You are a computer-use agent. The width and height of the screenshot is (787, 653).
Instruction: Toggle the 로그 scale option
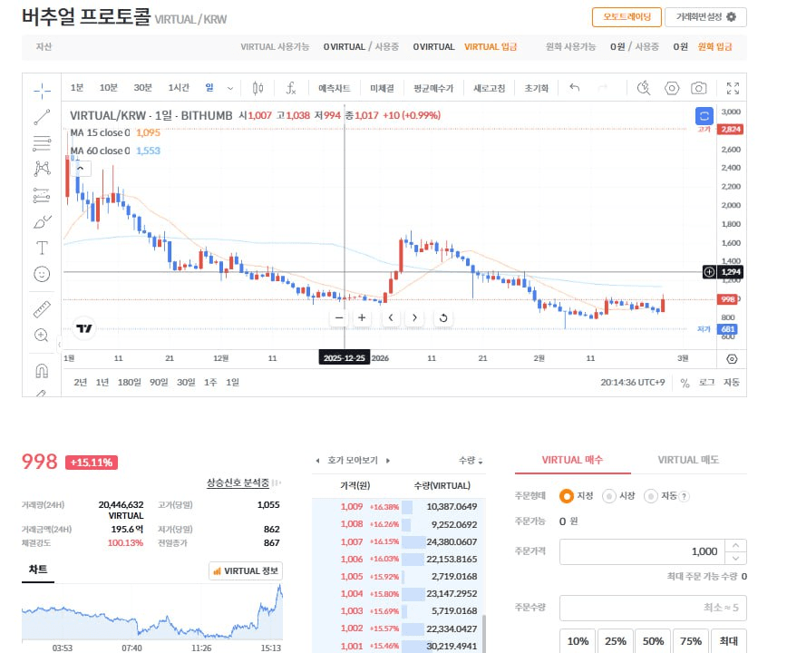706,383
